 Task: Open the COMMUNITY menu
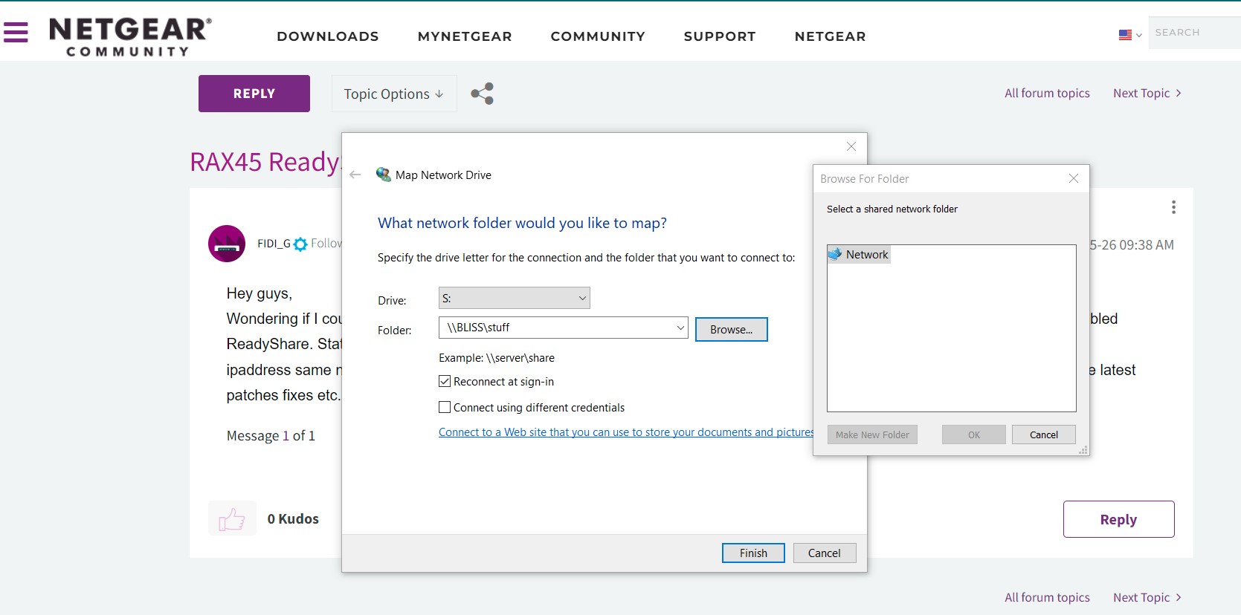click(x=598, y=36)
